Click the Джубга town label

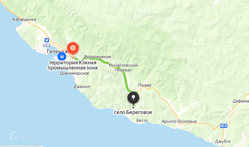pos(223,141)
